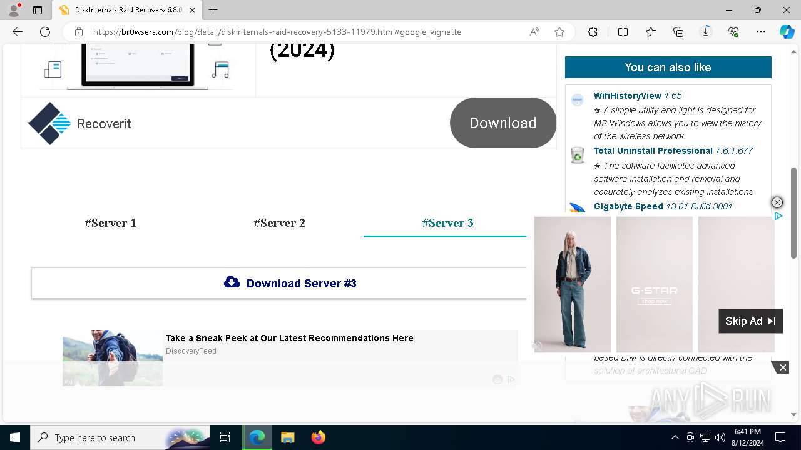Viewport: 801px width, 450px height.
Task: Skip the video ad
Action: (750, 321)
